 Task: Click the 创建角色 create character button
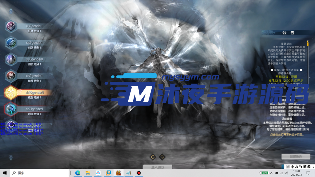coord(296,157)
